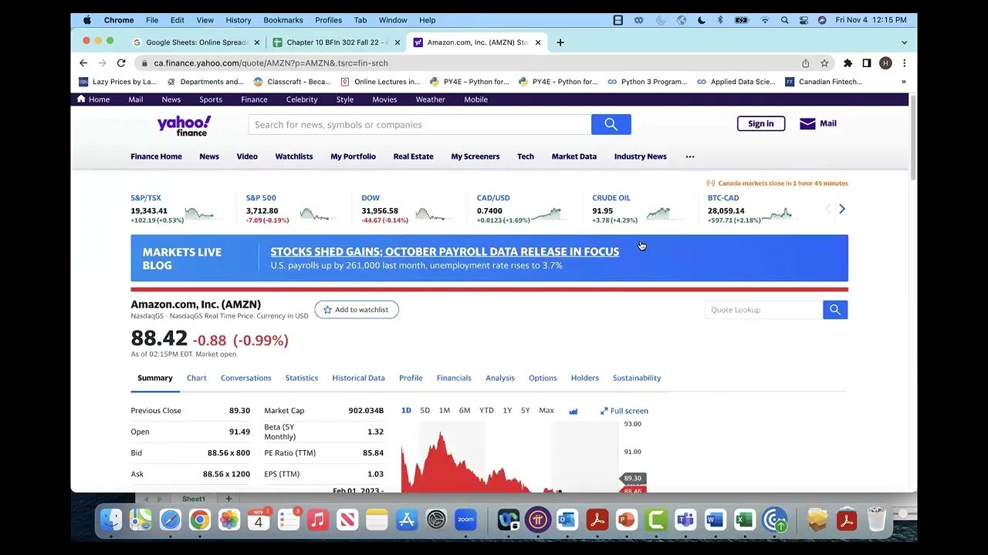The height and width of the screenshot is (555, 988).
Task: Open Zoom from the Dock
Action: [465, 520]
